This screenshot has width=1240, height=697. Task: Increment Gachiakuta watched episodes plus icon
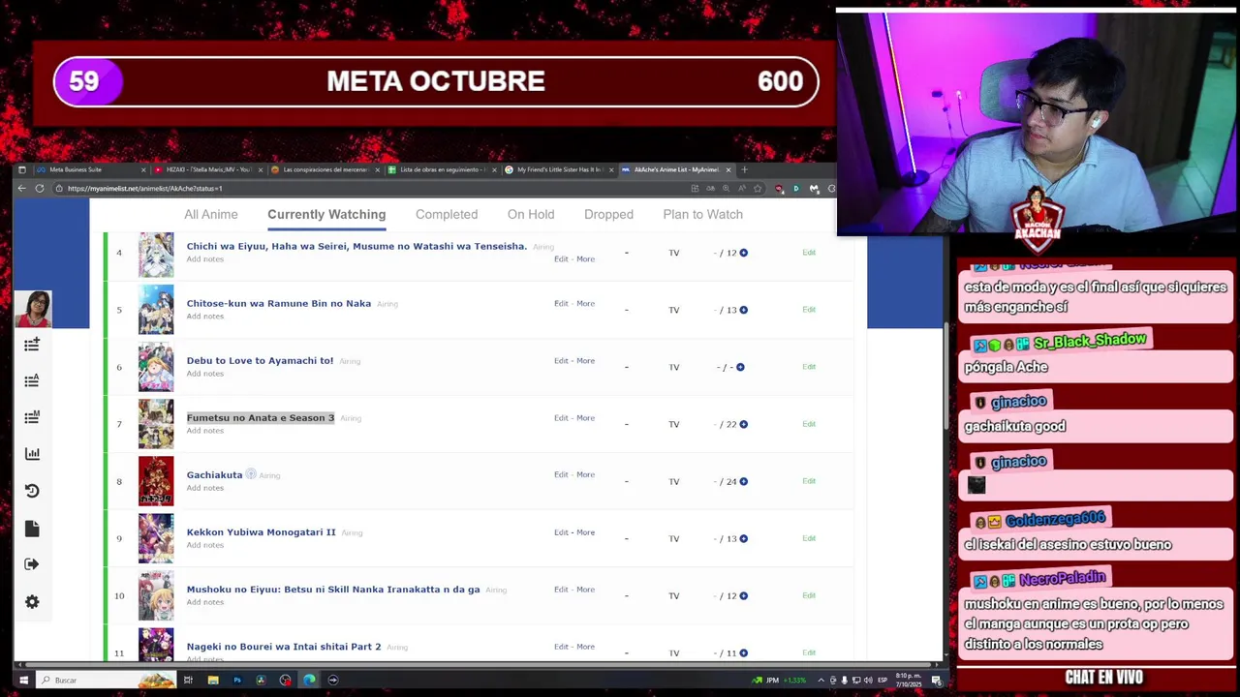tap(743, 481)
